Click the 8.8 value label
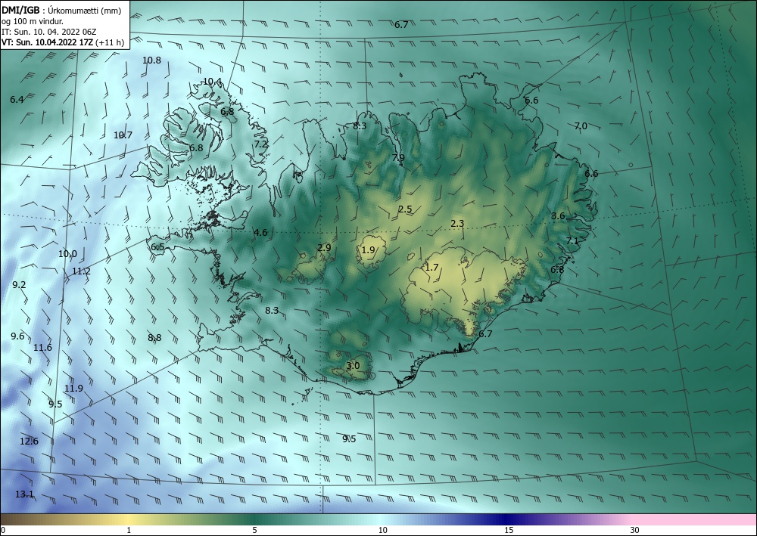The width and height of the screenshot is (757, 536). tap(154, 338)
